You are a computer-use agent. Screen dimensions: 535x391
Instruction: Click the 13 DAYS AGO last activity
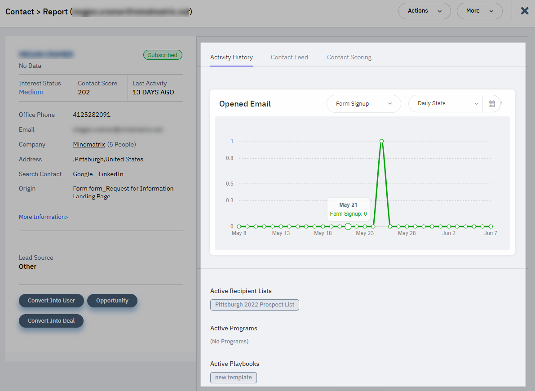pyautogui.click(x=153, y=92)
